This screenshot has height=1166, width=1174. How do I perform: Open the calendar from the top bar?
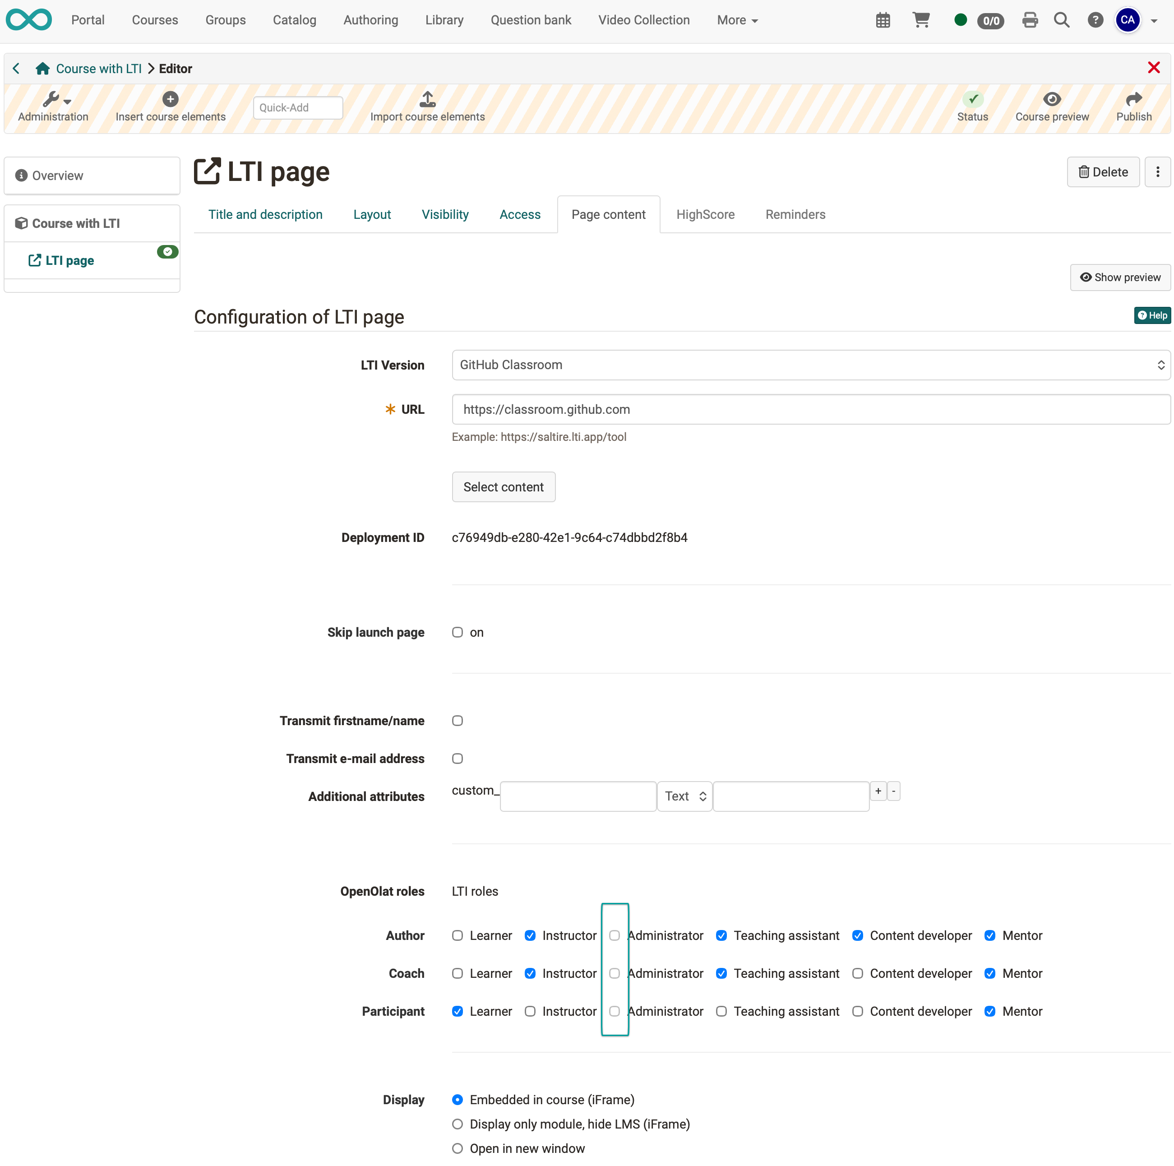[x=883, y=19]
